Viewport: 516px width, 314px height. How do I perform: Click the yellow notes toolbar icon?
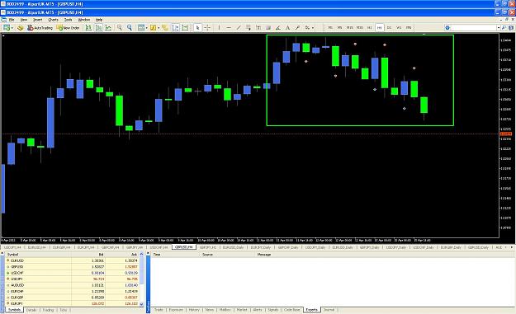[165, 28]
